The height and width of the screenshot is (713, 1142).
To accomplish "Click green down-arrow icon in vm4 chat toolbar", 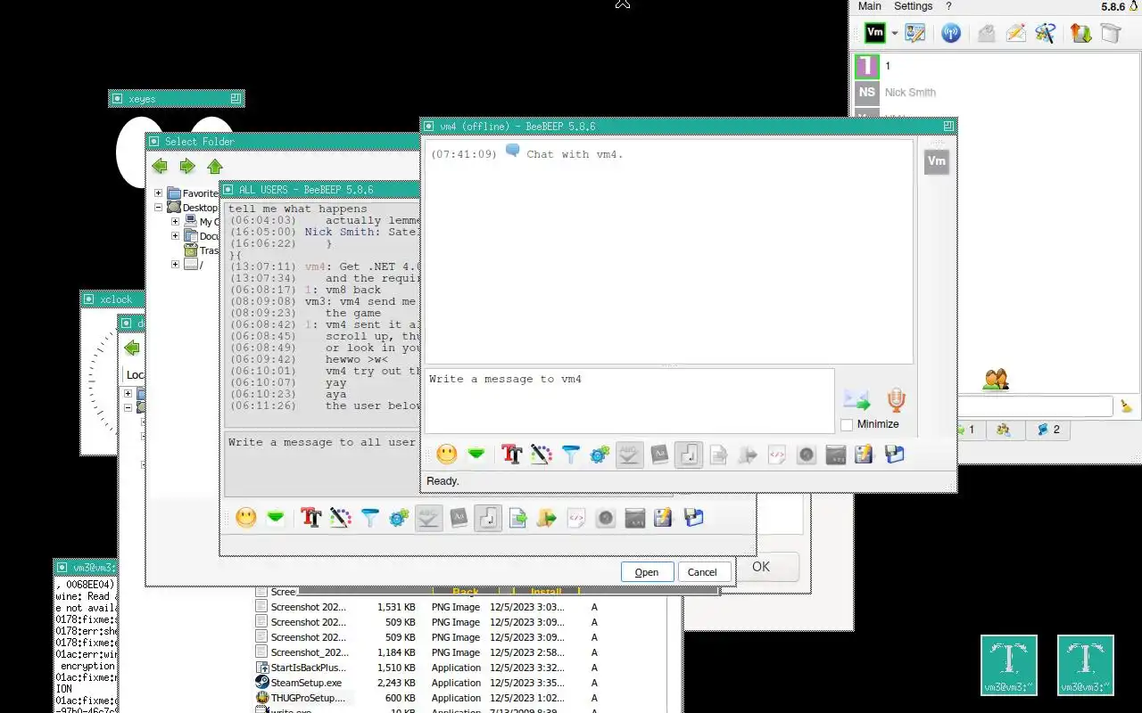I will 476,455.
